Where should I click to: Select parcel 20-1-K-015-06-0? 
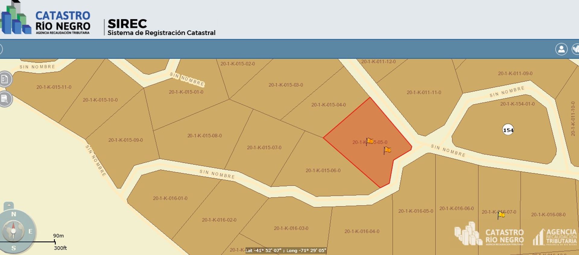[x=323, y=171]
